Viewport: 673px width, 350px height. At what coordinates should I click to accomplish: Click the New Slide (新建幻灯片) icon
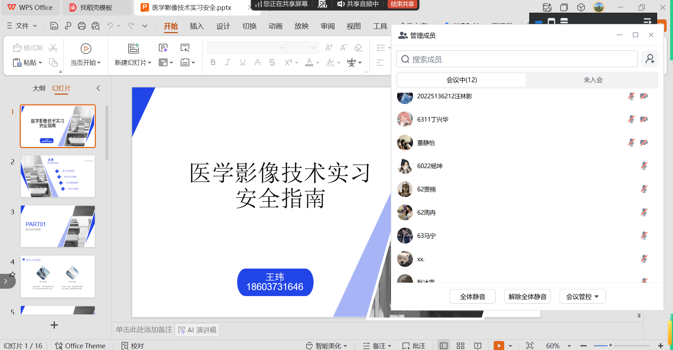(133, 48)
